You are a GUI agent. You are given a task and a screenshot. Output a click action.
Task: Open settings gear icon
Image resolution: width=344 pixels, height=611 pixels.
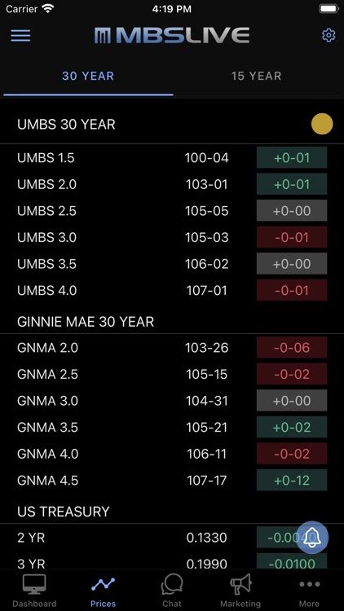[x=329, y=36]
